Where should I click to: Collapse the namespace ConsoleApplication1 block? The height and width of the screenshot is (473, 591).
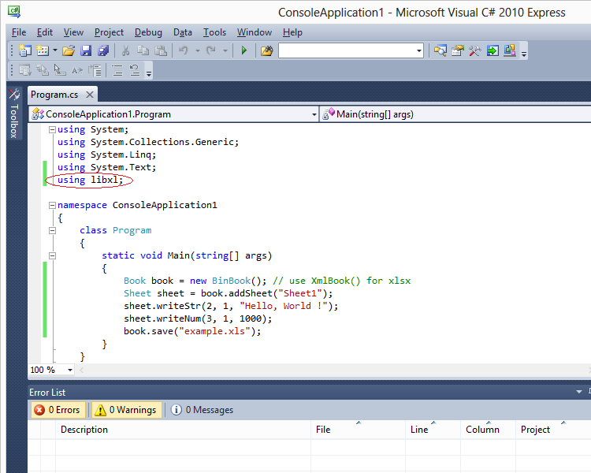coord(52,206)
